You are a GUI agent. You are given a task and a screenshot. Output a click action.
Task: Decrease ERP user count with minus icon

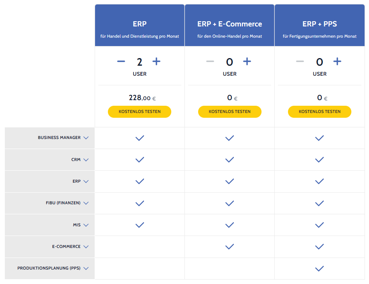[x=121, y=61]
